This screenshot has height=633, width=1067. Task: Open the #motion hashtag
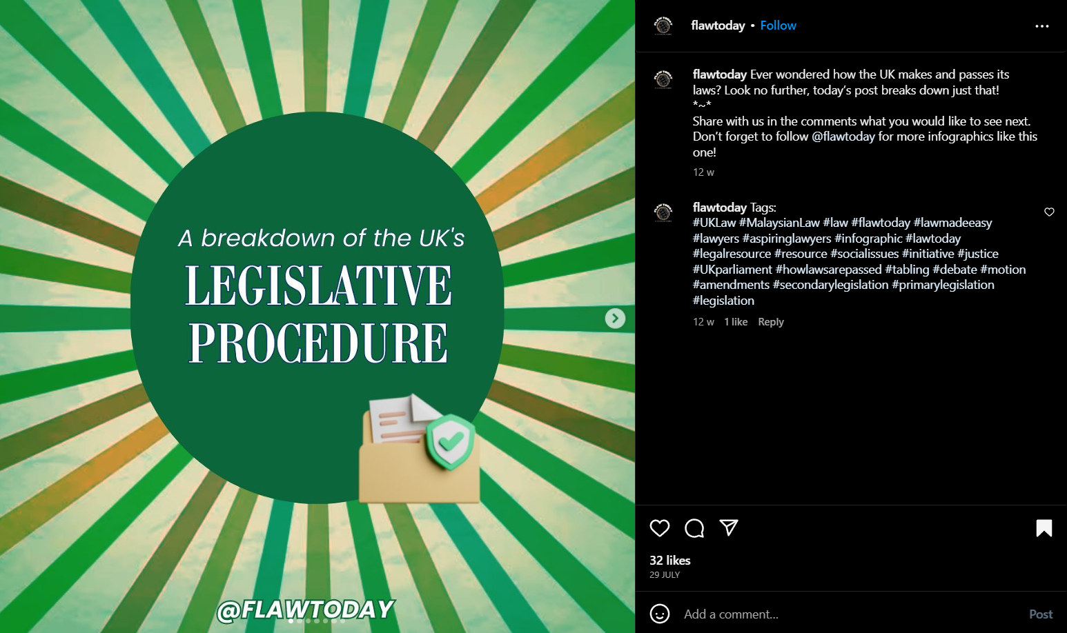point(1003,270)
